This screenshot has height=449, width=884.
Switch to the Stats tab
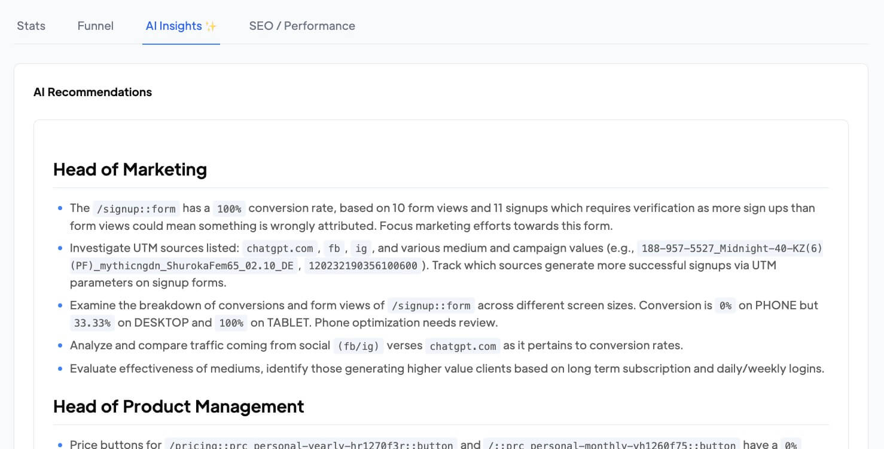[x=31, y=26]
